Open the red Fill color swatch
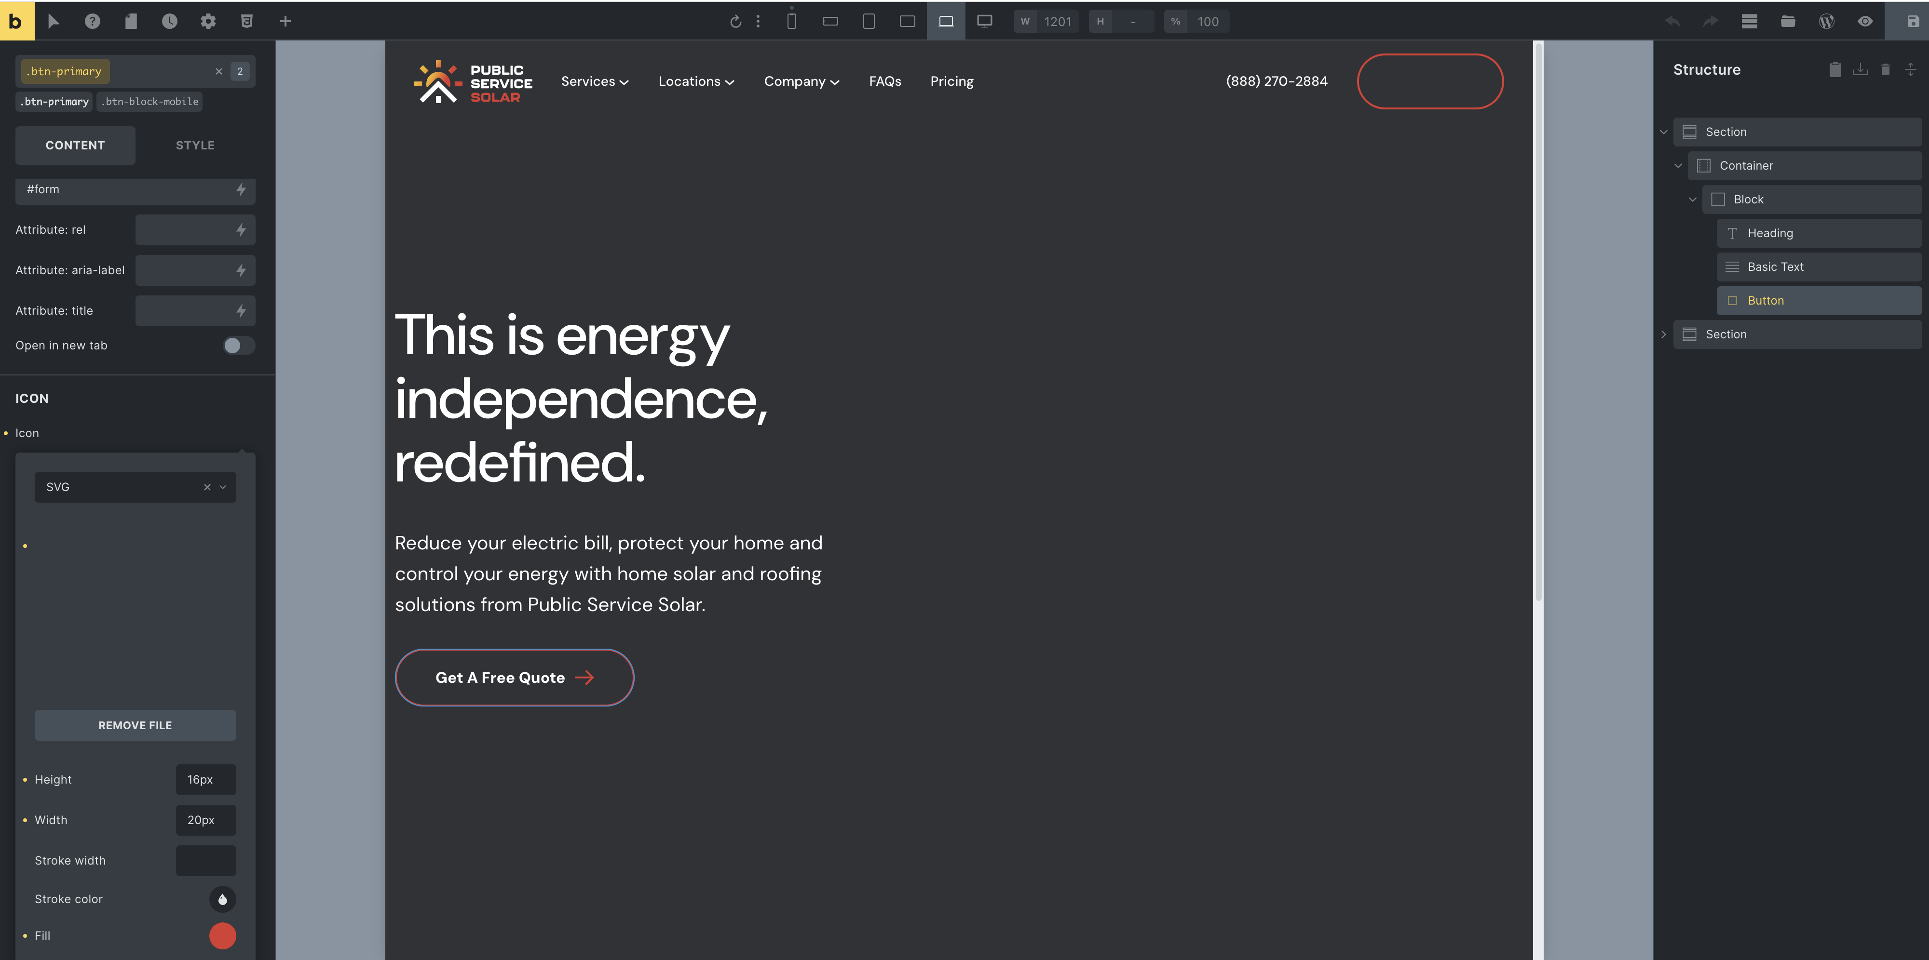1929x960 pixels. [222, 935]
